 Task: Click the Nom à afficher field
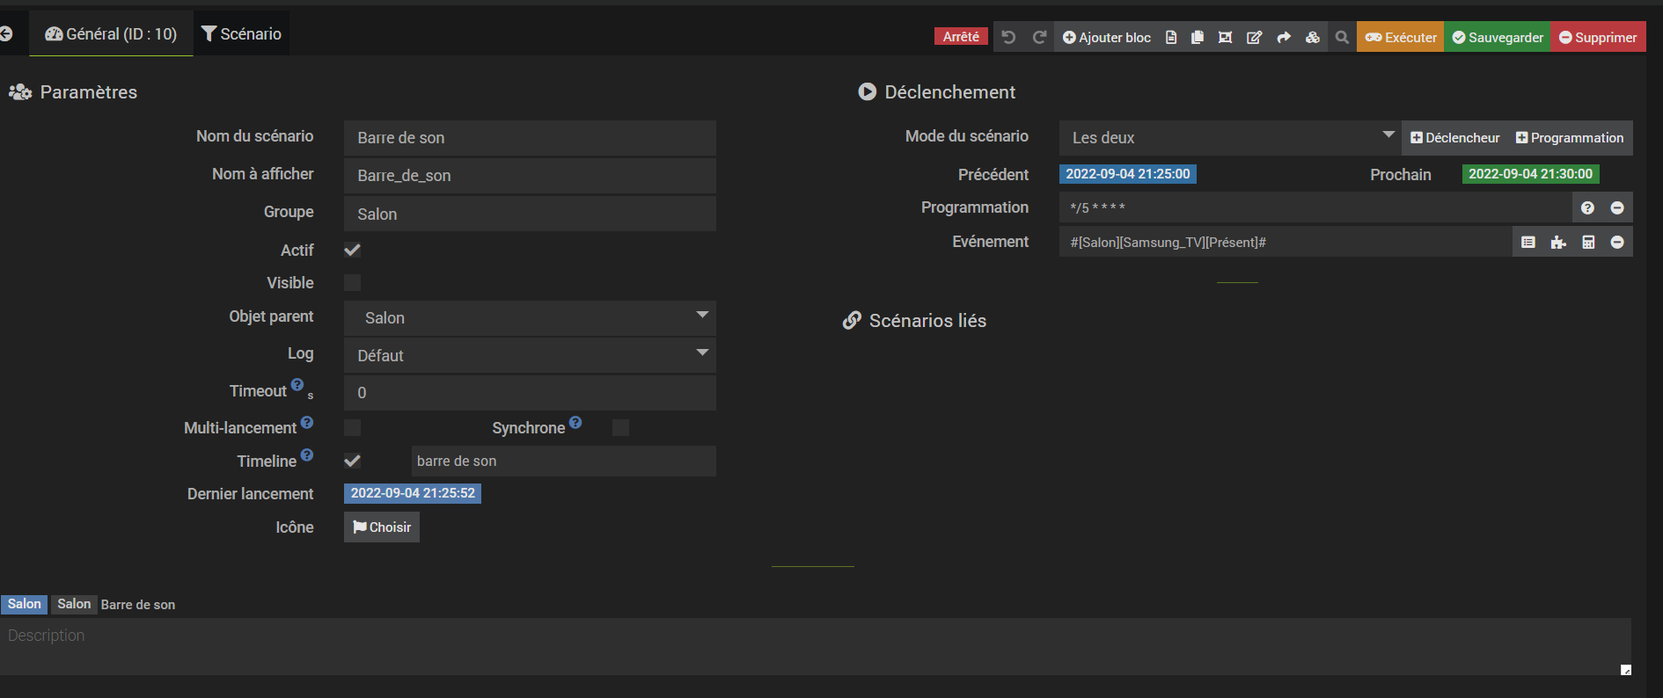click(530, 175)
